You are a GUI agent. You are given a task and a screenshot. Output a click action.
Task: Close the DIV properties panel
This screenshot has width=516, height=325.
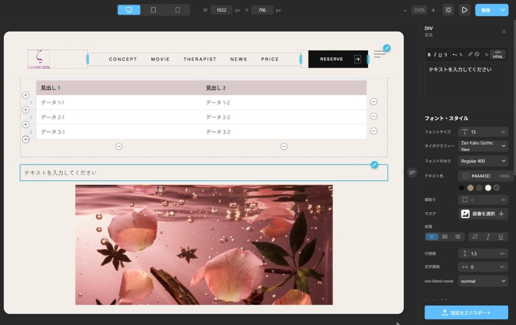tap(504, 32)
